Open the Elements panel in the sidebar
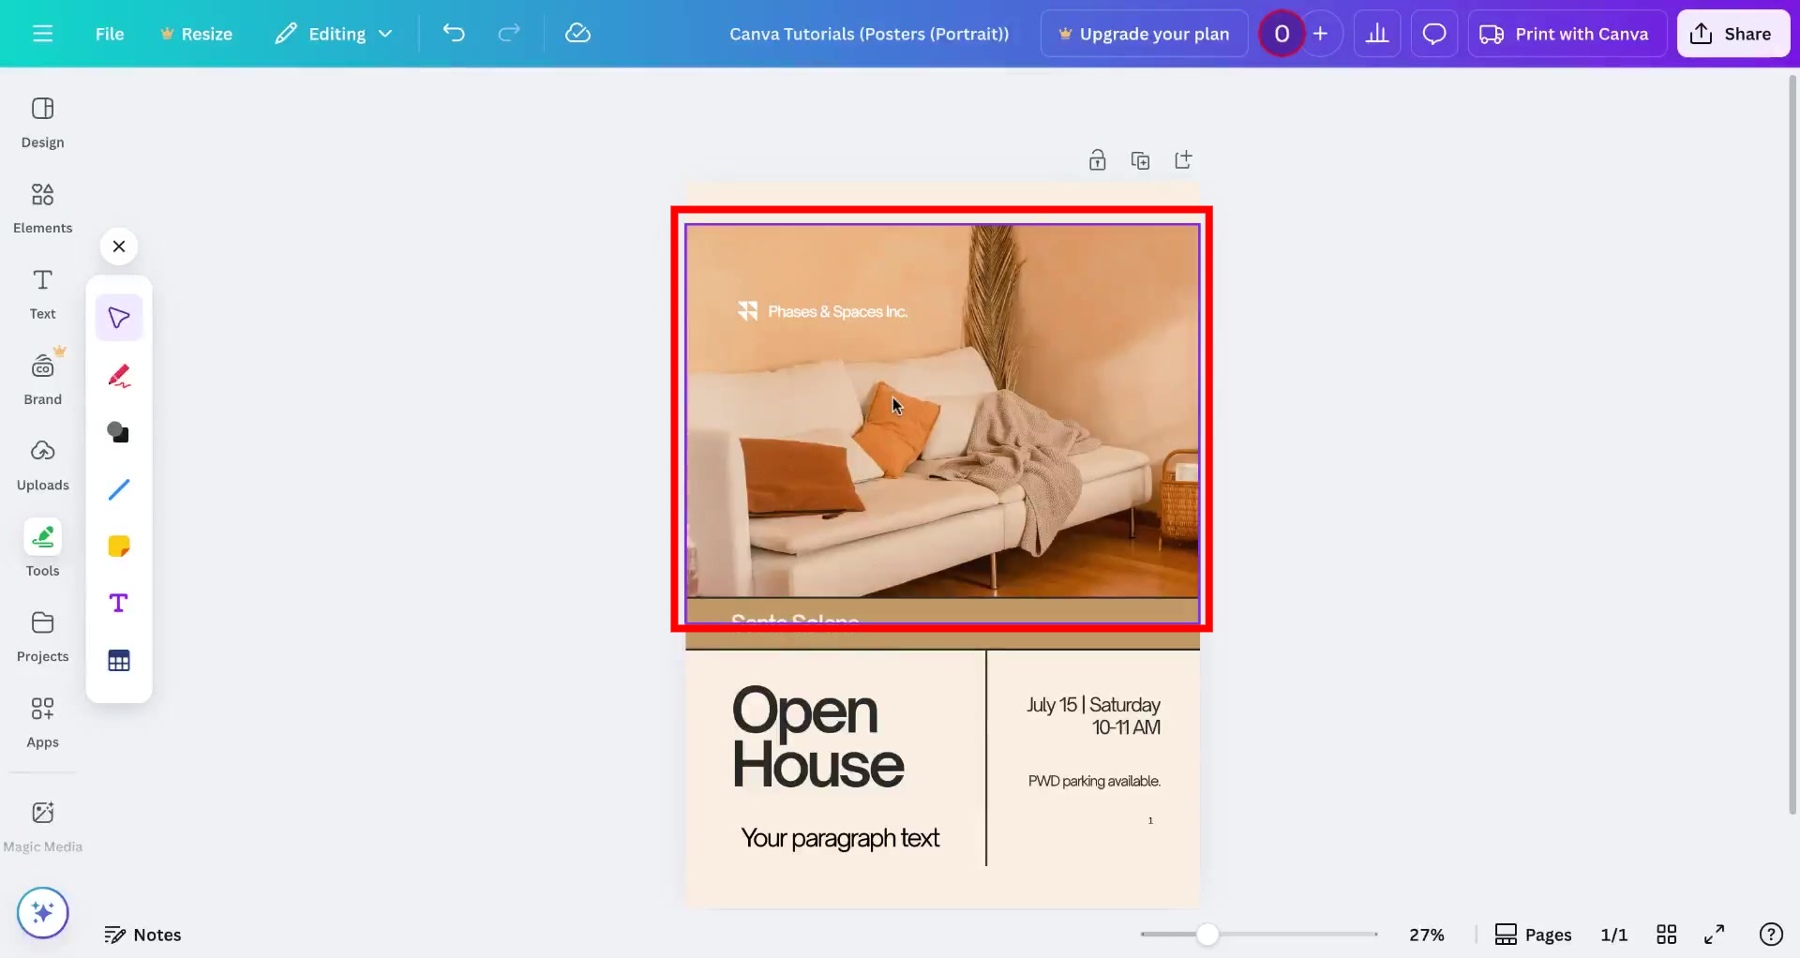Screen dimensions: 1800x958 (x=42, y=207)
